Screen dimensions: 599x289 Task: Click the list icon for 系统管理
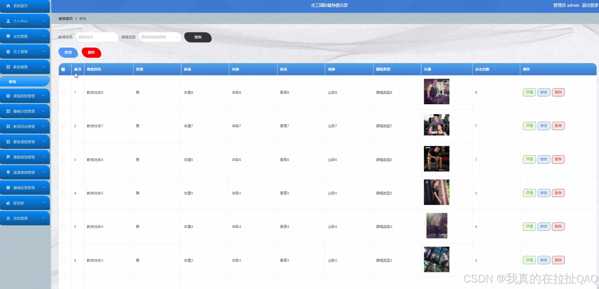pyautogui.click(x=8, y=218)
